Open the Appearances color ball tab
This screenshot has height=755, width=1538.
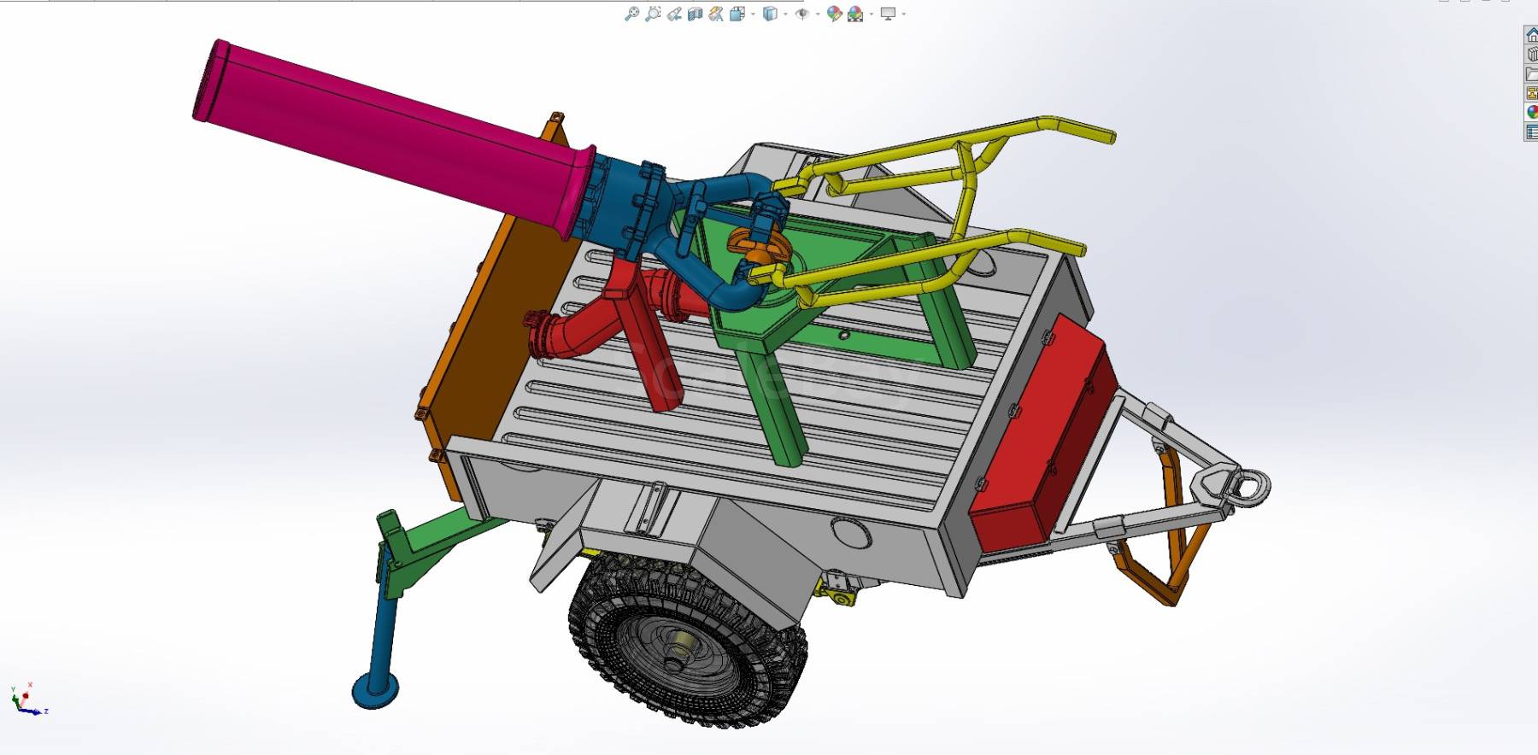click(1531, 112)
